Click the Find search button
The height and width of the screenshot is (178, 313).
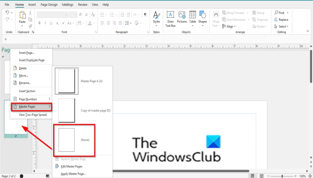pyautogui.click(x=279, y=13)
